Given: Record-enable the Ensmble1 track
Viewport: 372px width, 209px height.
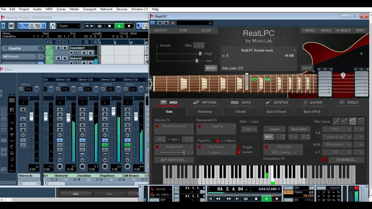Looking at the screenshot, I should (71, 53).
